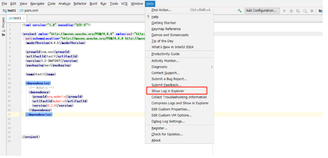Open Demos and Screencasts entry
This screenshot has height=158, width=328.
tap(180, 35)
